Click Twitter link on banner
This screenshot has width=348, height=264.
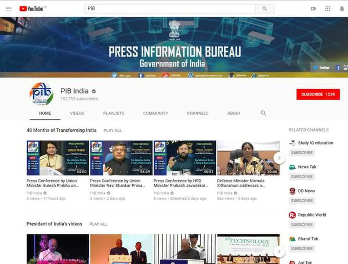click(x=321, y=68)
